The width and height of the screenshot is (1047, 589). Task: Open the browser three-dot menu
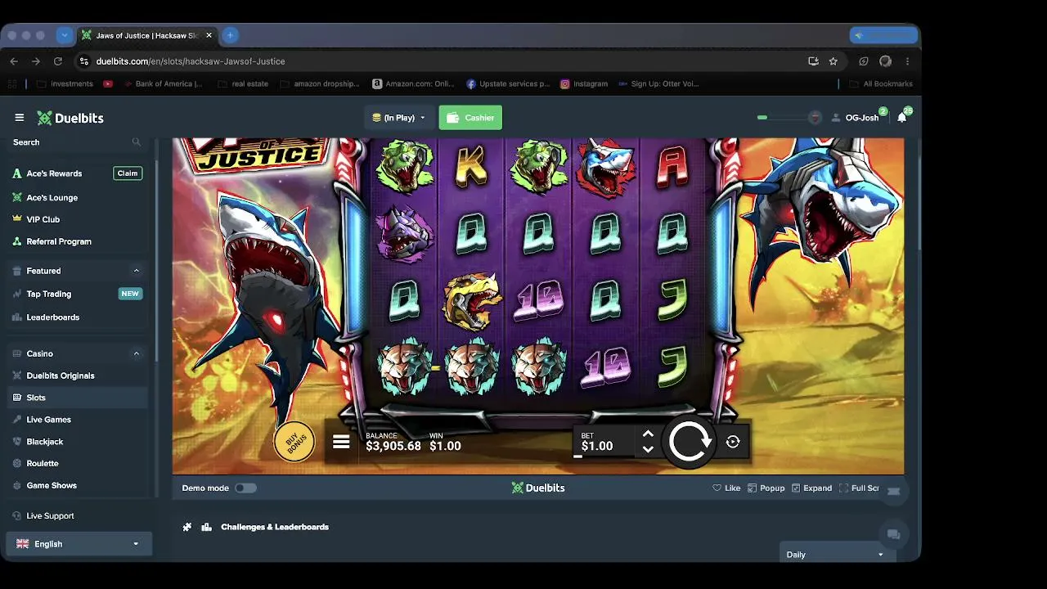(907, 61)
